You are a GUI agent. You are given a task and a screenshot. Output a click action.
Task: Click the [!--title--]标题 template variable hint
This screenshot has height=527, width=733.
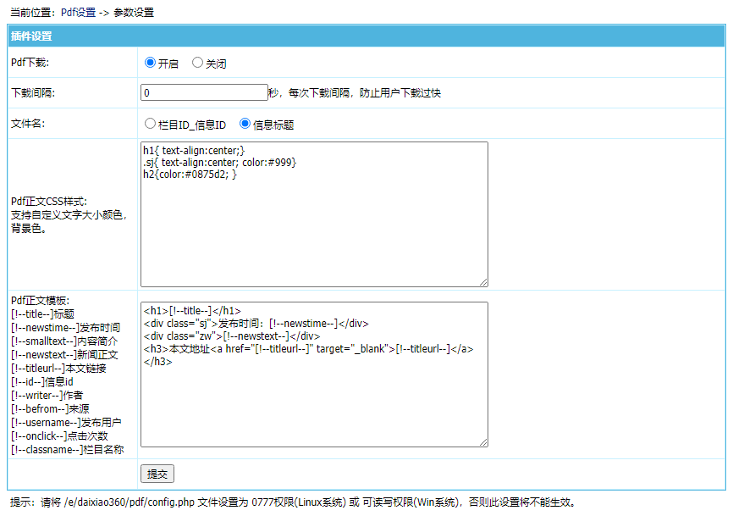click(x=42, y=314)
